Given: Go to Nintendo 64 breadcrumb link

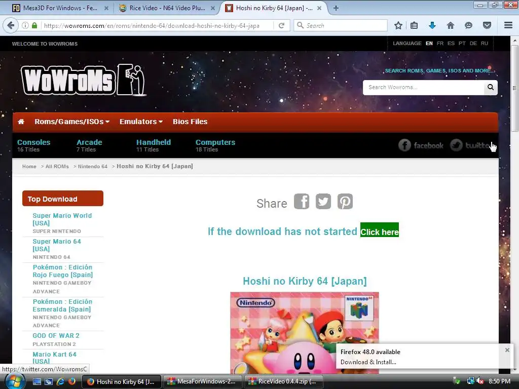Looking at the screenshot, I should 93,166.
